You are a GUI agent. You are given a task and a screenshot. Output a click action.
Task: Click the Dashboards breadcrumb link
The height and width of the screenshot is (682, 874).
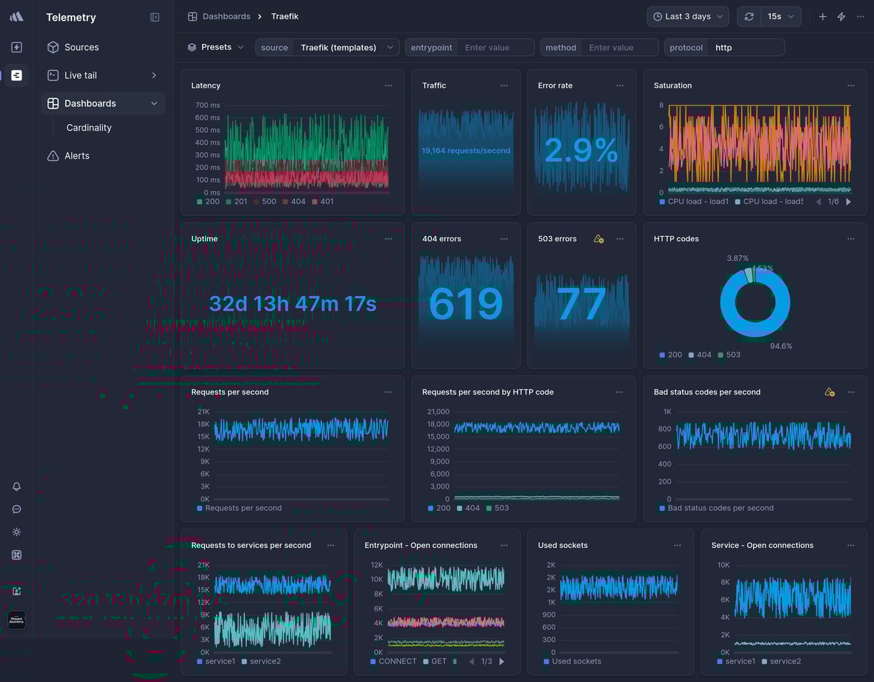tap(226, 16)
